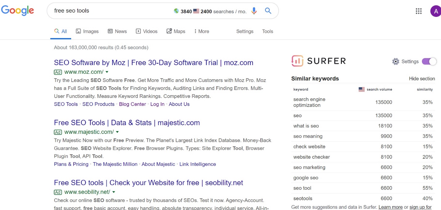Open the More search categories menu
441x210 pixels.
coord(201,31)
